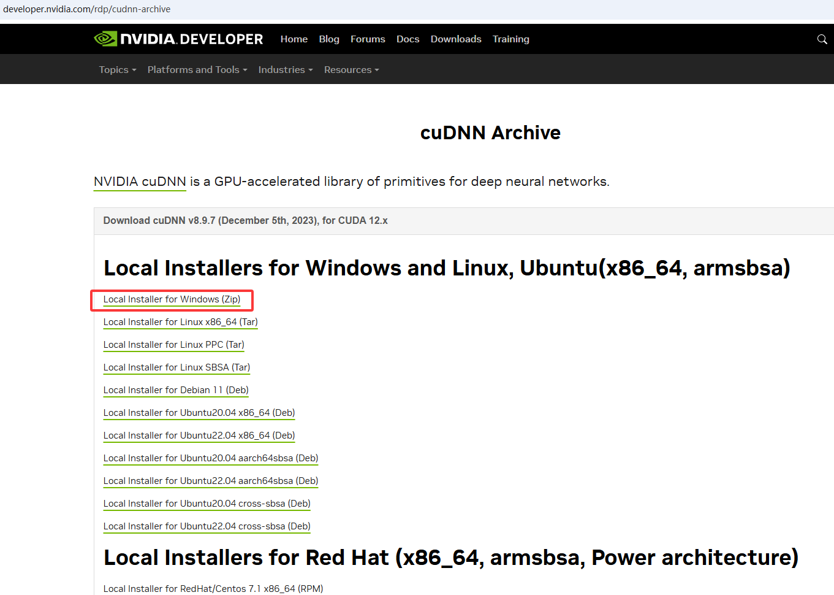834x595 pixels.
Task: Click the Local Installers for Red Hat heading
Action: point(451,558)
